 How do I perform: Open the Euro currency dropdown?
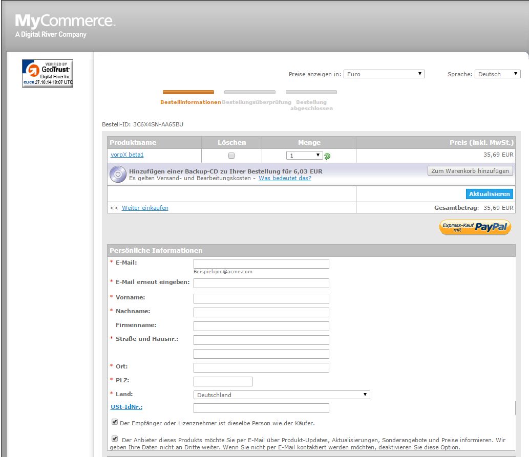click(384, 74)
